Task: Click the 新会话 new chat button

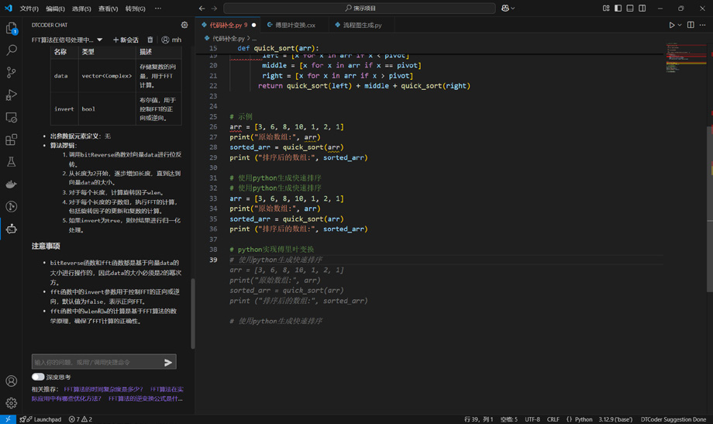Action: click(126, 40)
